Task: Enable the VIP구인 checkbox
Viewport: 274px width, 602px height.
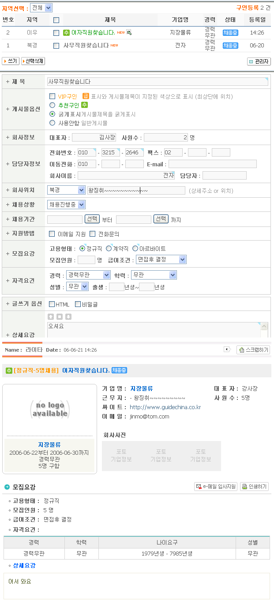Action: tap(53, 96)
